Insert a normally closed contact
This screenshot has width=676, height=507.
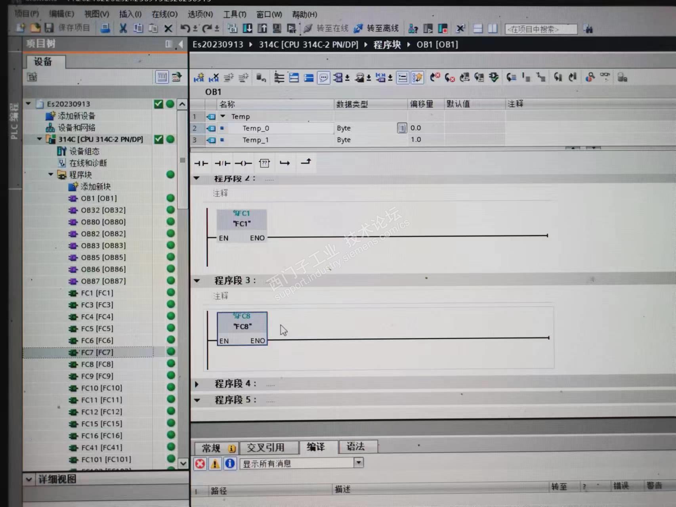tap(222, 163)
